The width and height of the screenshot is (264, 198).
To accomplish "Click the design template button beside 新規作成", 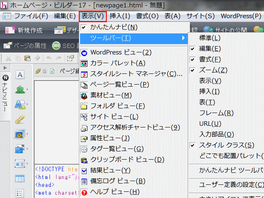I will click(x=66, y=30).
